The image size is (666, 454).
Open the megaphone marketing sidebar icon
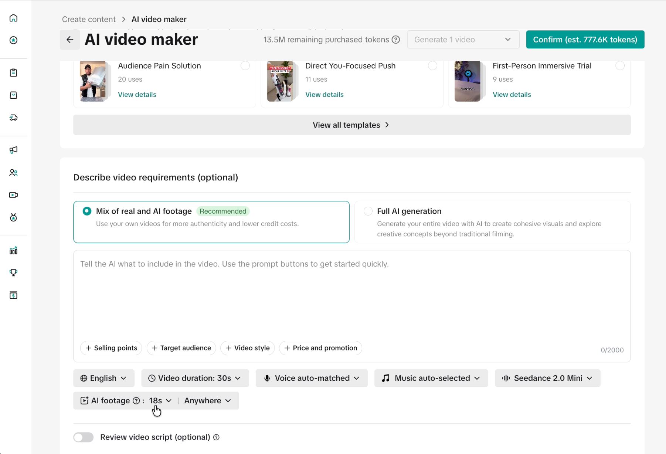13,150
